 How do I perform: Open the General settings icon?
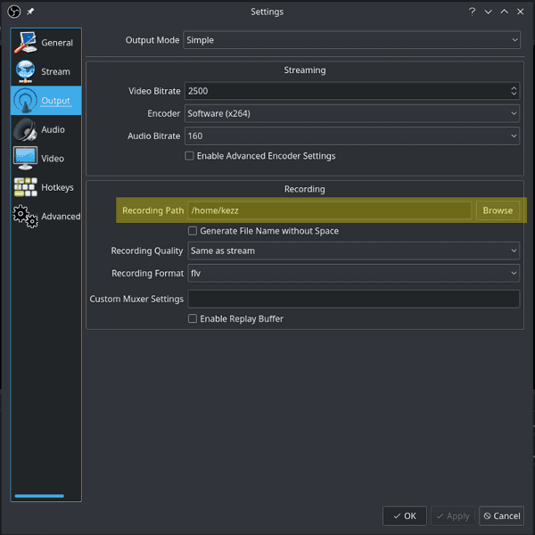pos(26,42)
